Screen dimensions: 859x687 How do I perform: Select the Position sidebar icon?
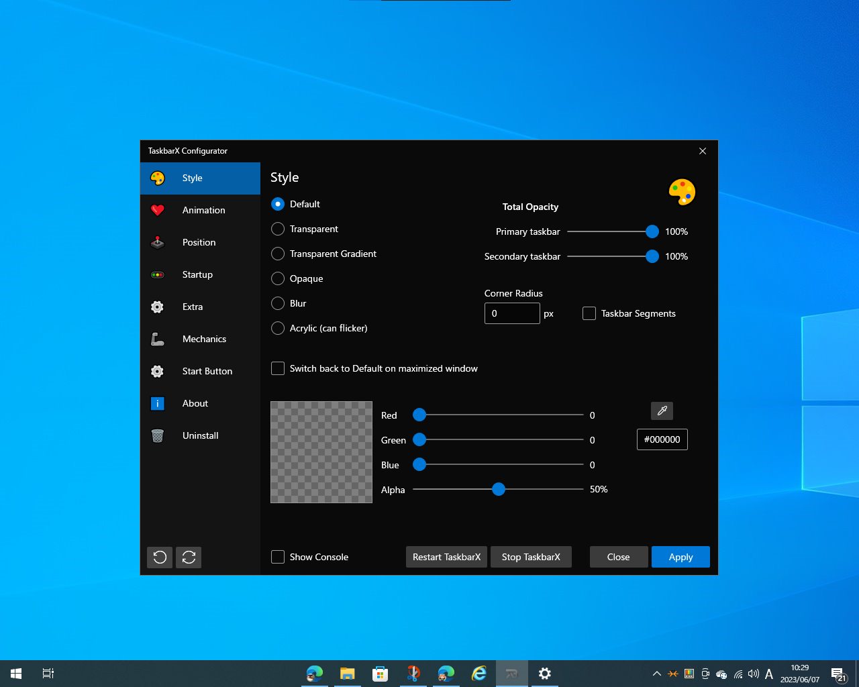[157, 242]
